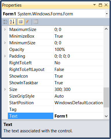Open the Form1 object selector dropdown
Screen dimensions: 111x139
click(107, 14)
